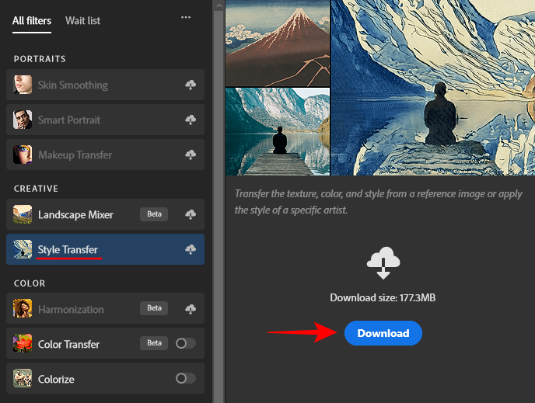Click the Mount Fuji reference image preview

[x=278, y=43]
